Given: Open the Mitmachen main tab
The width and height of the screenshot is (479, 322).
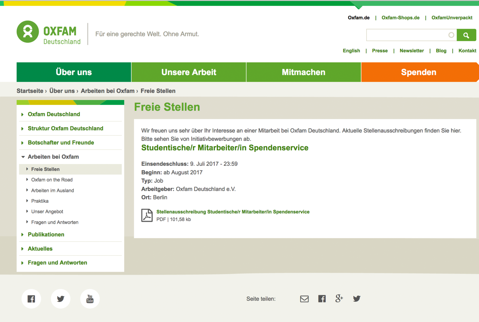Looking at the screenshot, I should [x=304, y=72].
